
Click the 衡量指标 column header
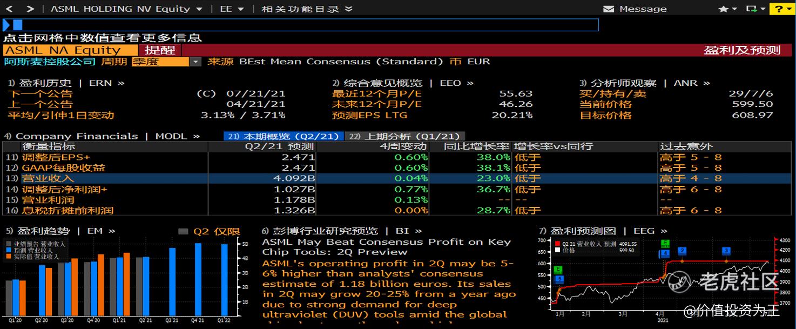48,146
